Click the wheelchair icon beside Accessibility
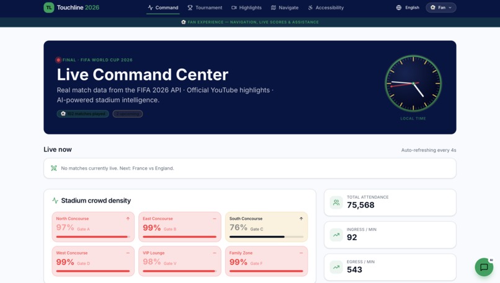Screen dimensions: 500x283 pos(310,7)
